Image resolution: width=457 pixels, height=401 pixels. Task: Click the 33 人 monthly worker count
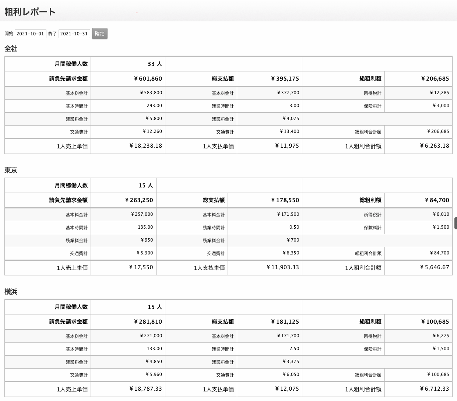tap(155, 64)
